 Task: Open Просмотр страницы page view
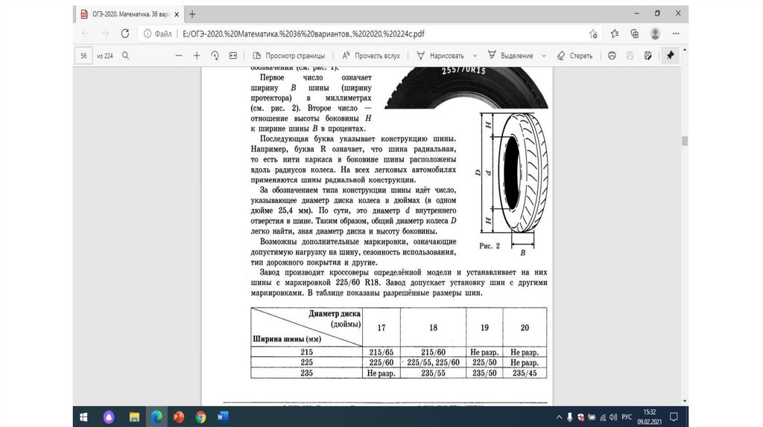click(288, 56)
